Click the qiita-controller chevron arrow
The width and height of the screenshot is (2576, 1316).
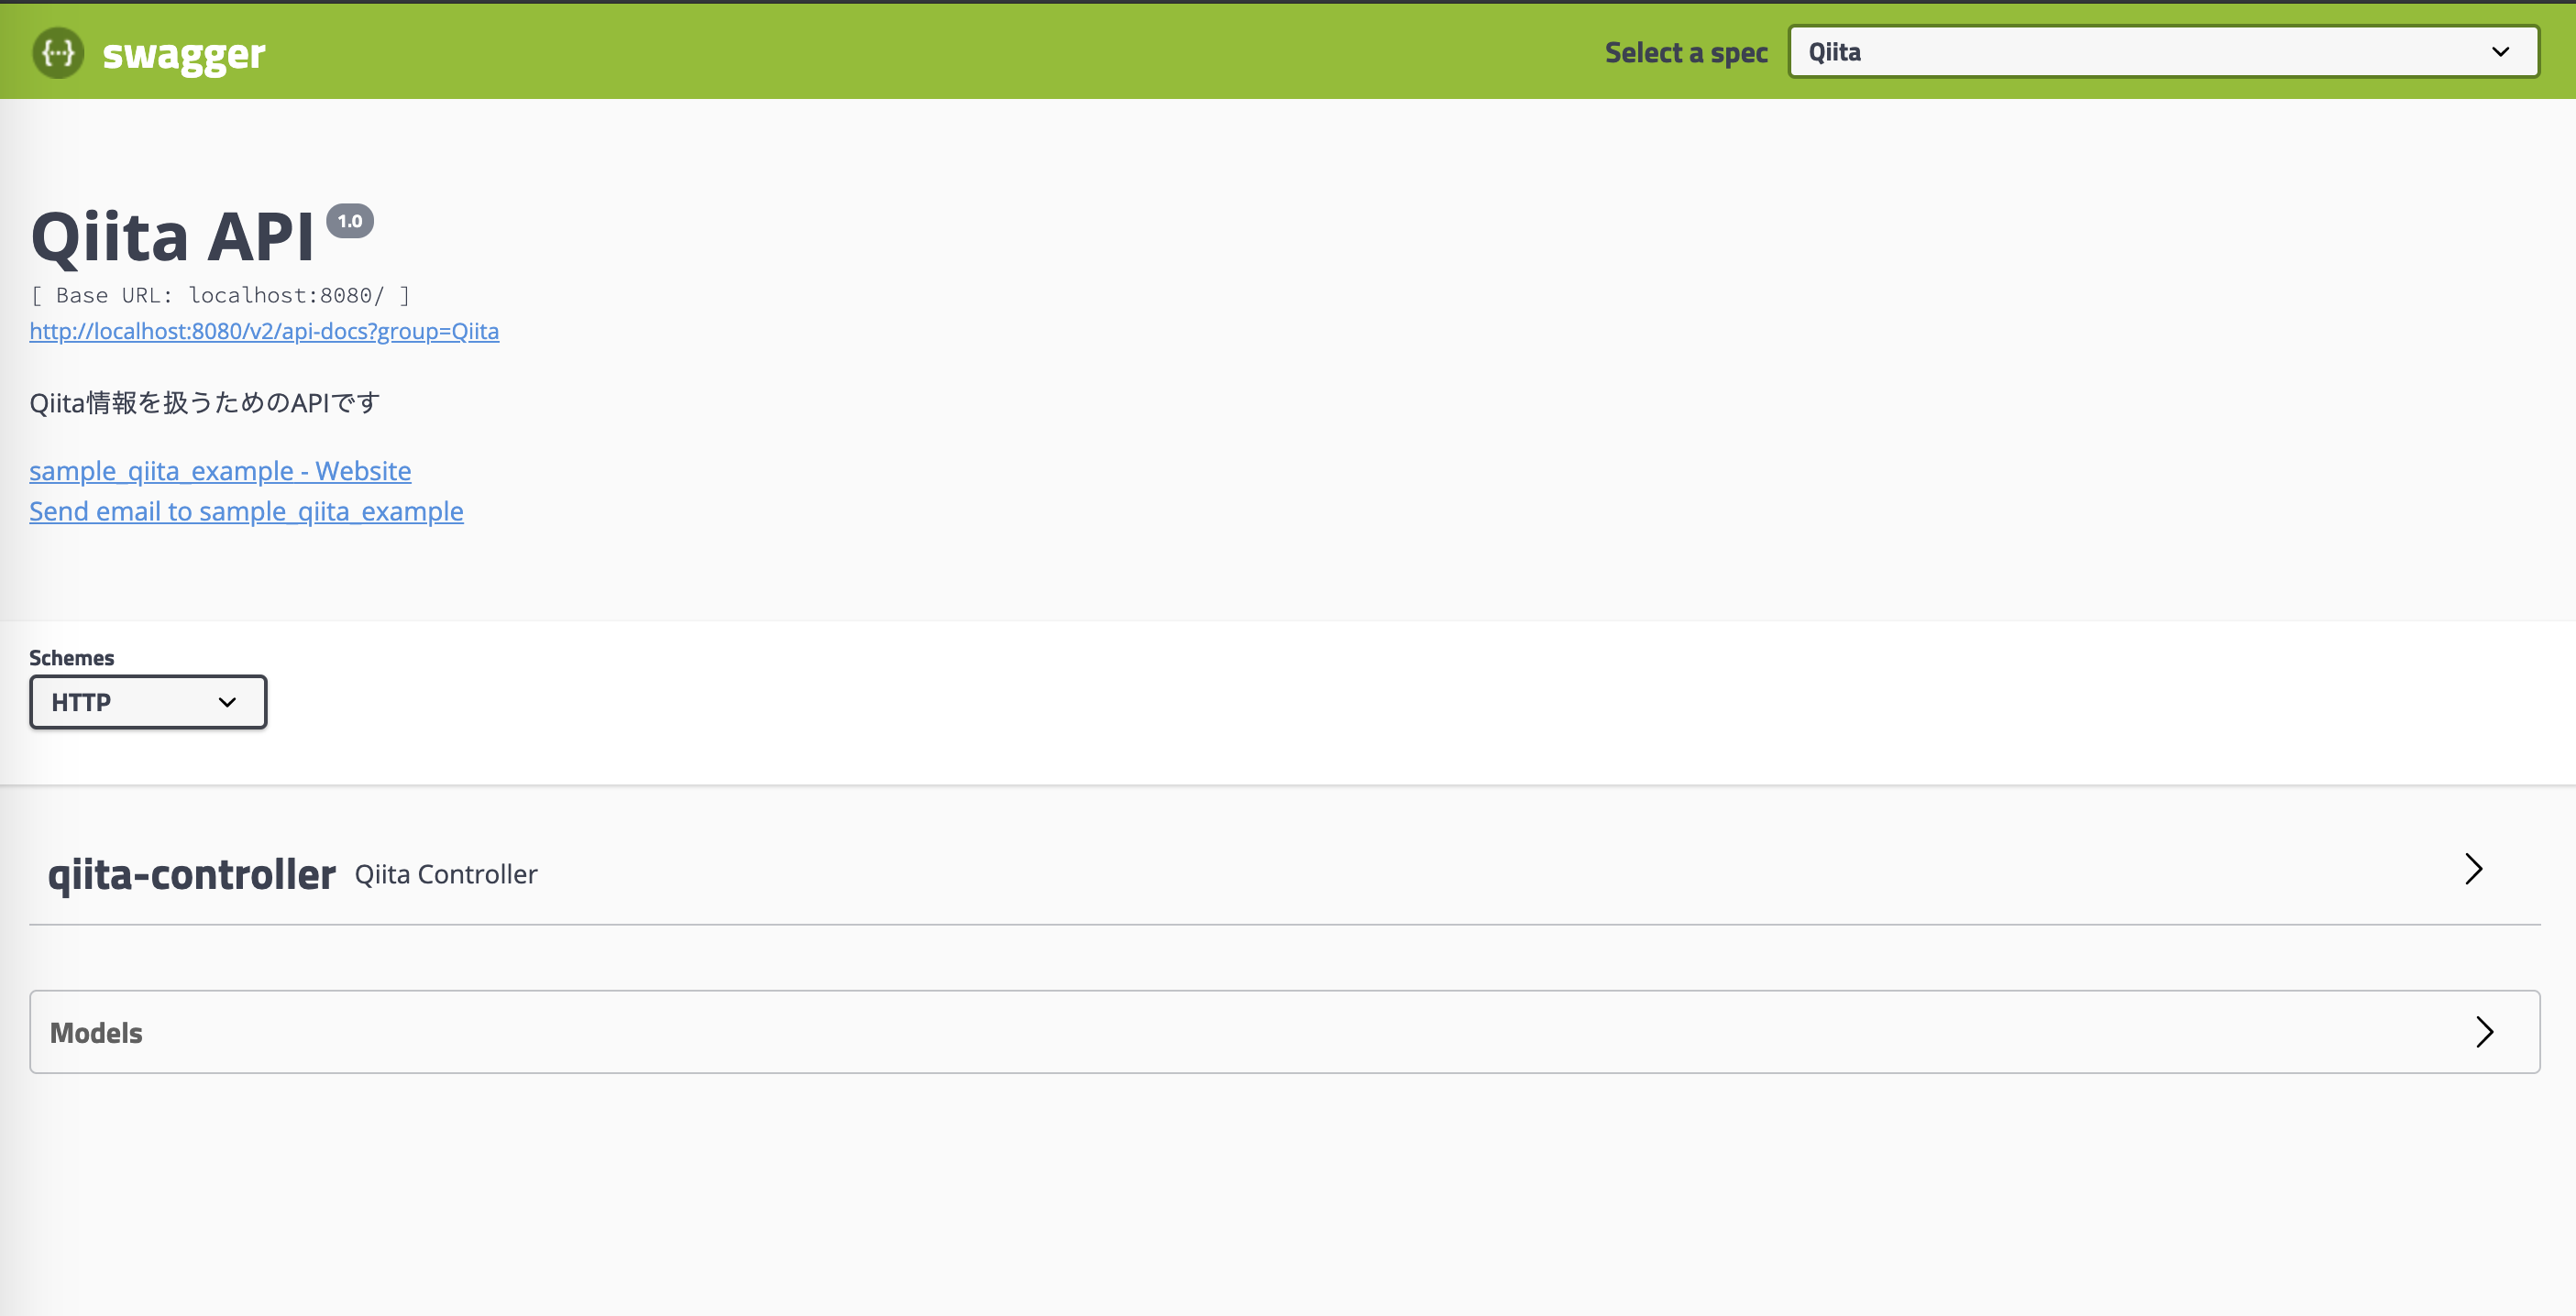[x=2474, y=869]
